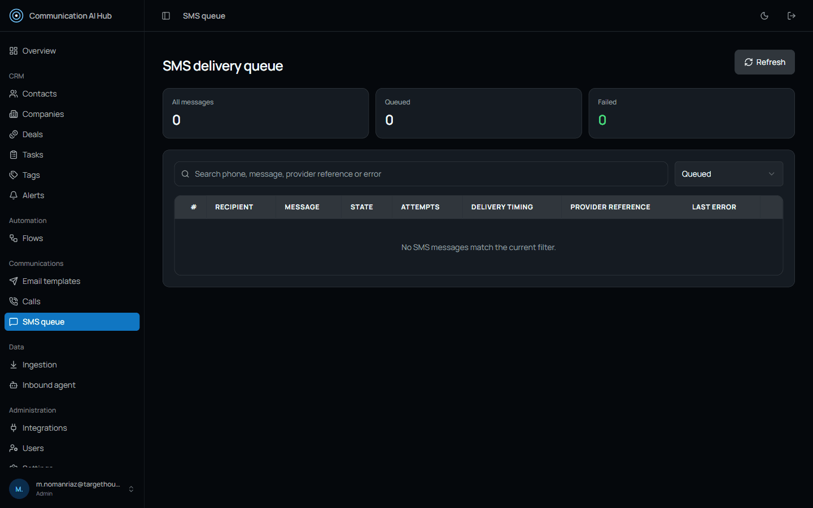Viewport: 813px width, 508px height.
Task: Click the Ingestion download icon
Action: tap(14, 365)
